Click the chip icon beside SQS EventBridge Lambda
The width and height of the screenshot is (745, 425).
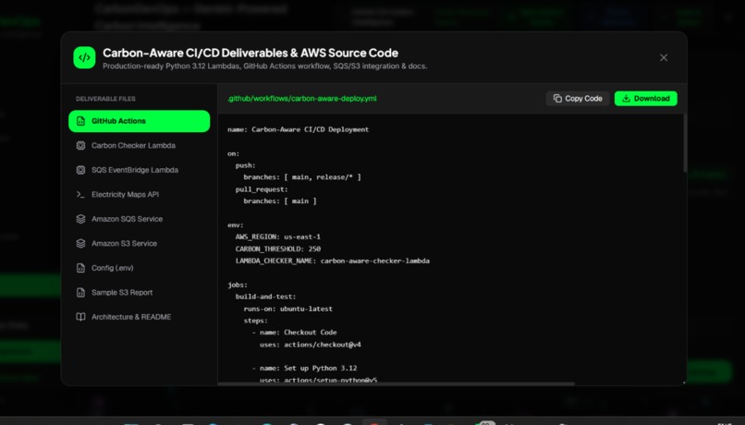coord(80,170)
